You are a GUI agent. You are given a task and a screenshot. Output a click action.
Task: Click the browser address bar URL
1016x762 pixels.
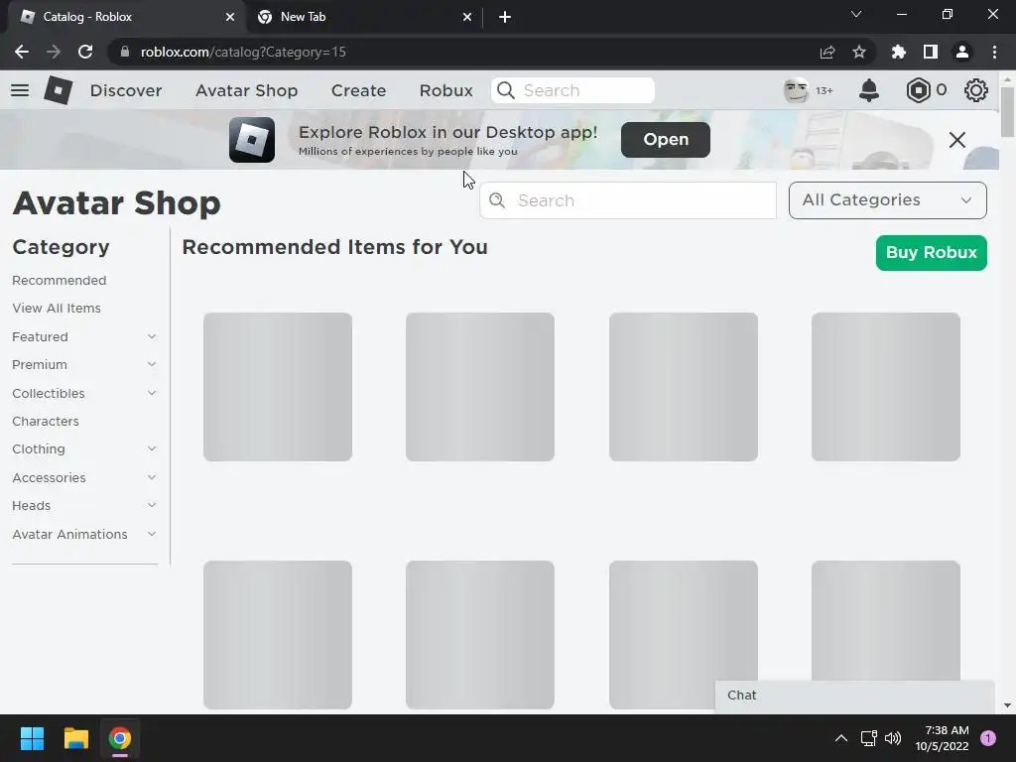click(x=244, y=52)
